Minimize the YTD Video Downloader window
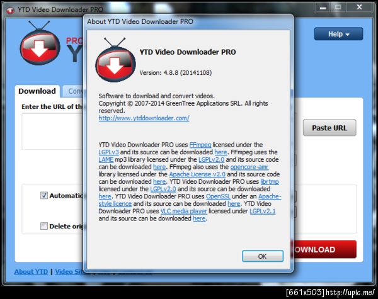Image resolution: width=378 pixels, height=299 pixels. 323,8
